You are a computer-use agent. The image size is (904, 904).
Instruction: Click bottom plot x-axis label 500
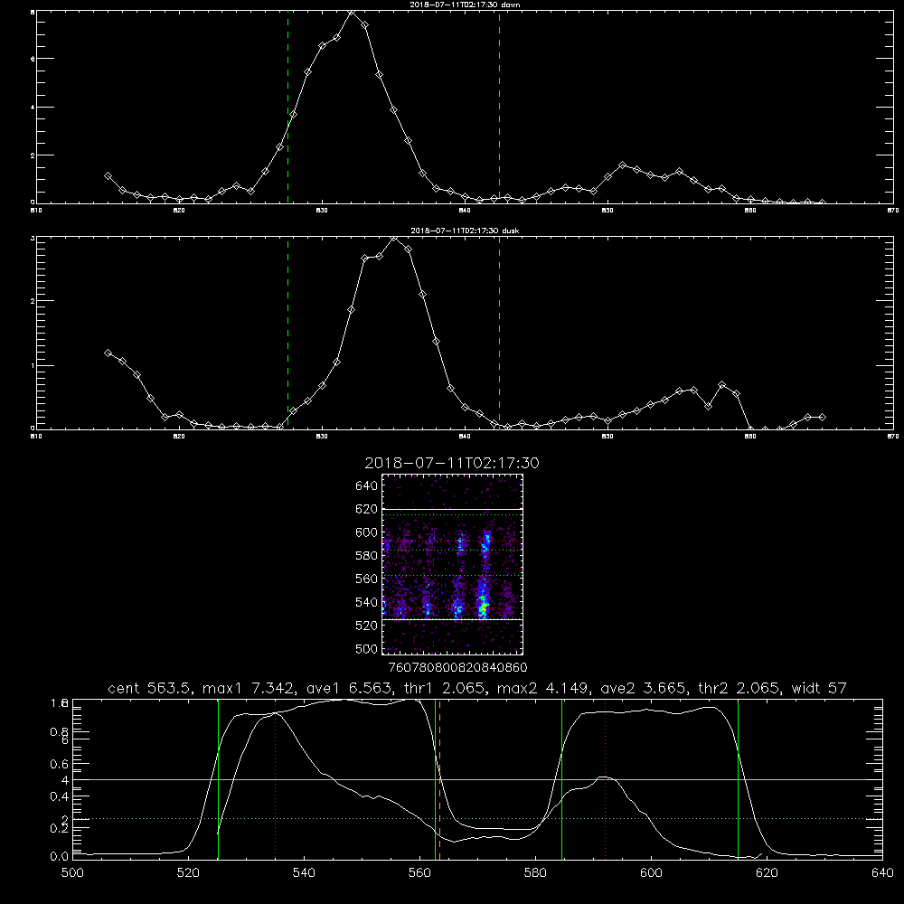(72, 873)
